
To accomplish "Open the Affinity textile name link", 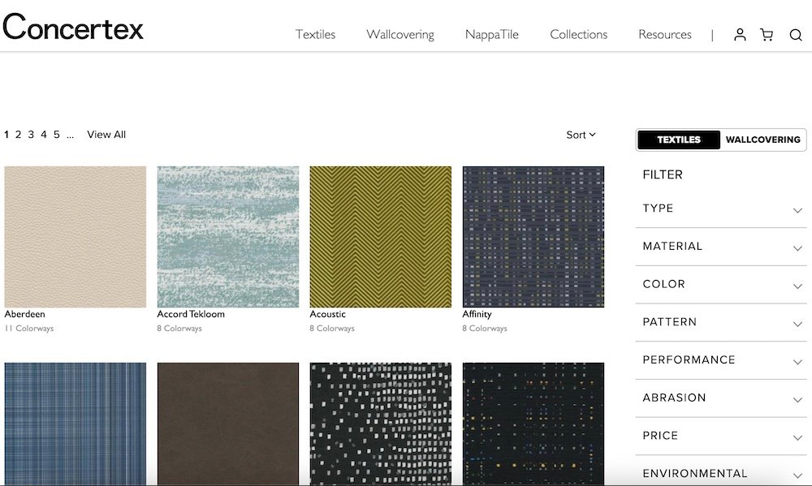I will (x=477, y=314).
